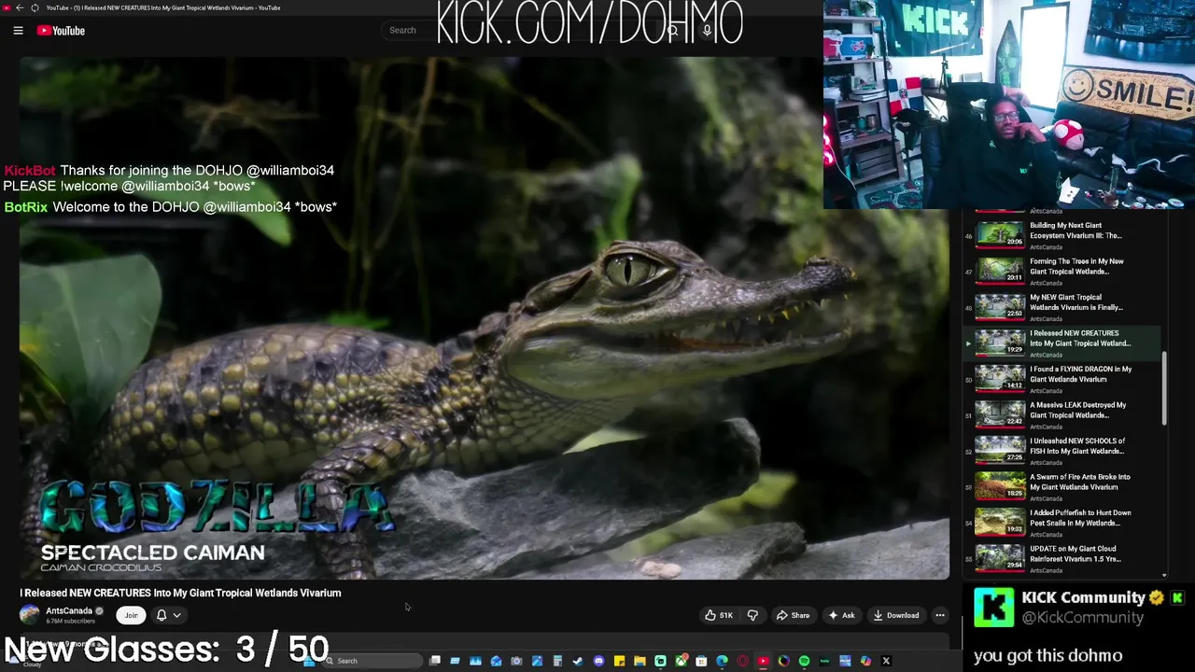Open the Copilot icon on the taskbar
This screenshot has height=672, width=1195.
point(865,661)
